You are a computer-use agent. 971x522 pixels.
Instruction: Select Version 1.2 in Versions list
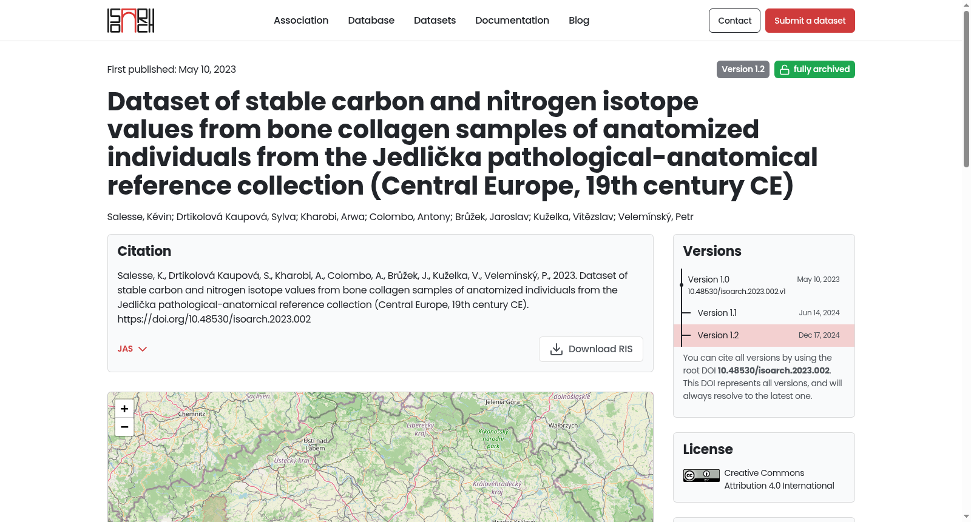[763, 335]
